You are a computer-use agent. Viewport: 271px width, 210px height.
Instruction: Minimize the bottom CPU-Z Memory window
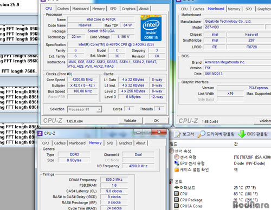coord(138,132)
